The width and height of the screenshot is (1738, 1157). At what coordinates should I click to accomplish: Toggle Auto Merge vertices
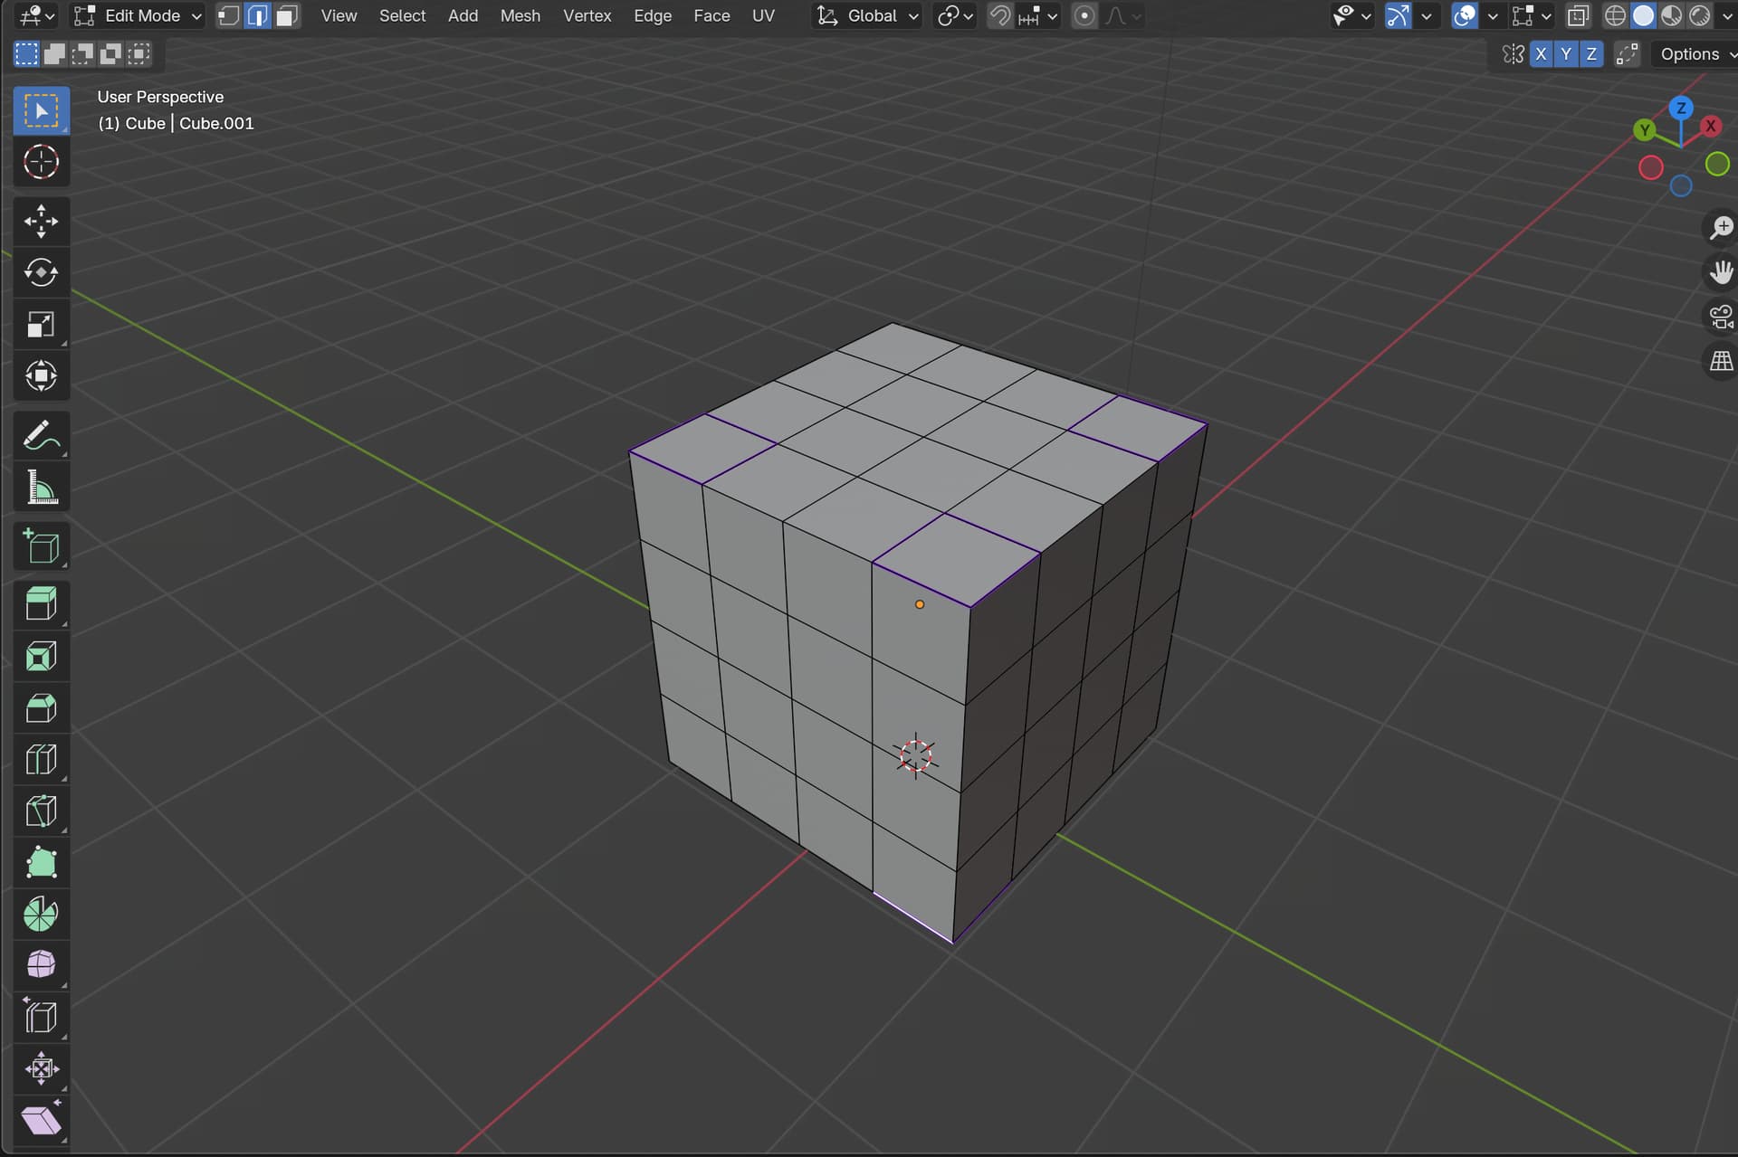[1627, 54]
